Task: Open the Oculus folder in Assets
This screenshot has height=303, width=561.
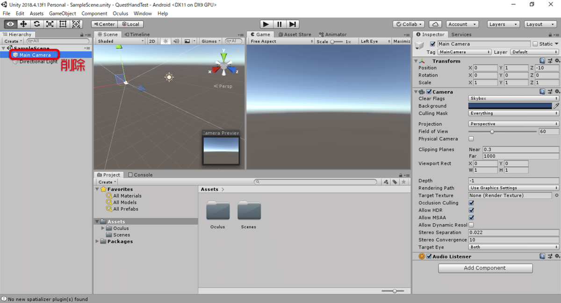Action: tap(218, 211)
